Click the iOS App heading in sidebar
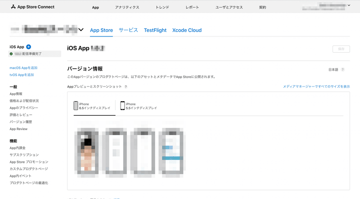The width and height of the screenshot is (360, 199). tap(17, 47)
